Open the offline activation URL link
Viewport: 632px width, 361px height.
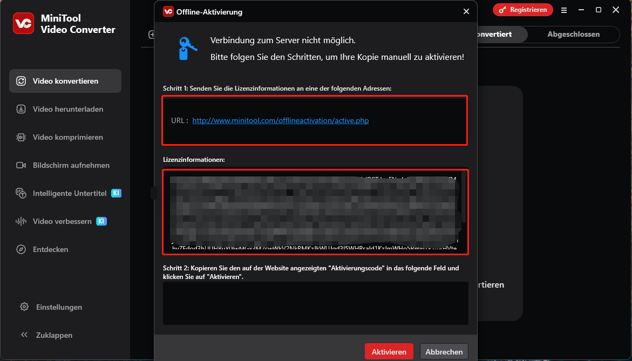281,120
